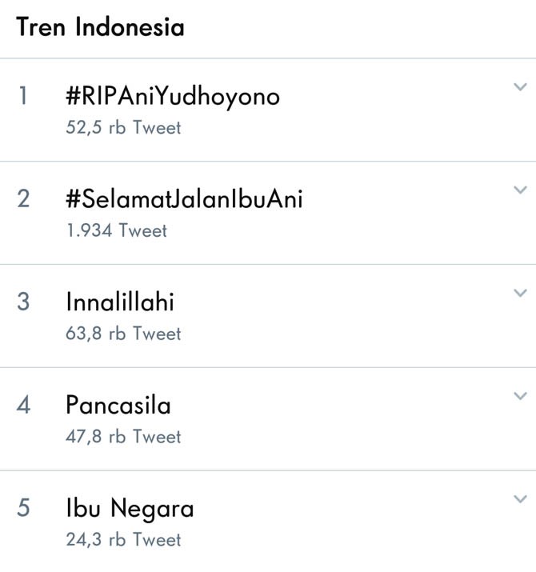Image resolution: width=536 pixels, height=572 pixels.
Task: Click the 47,8 rb Tweet count
Action: coord(123,437)
